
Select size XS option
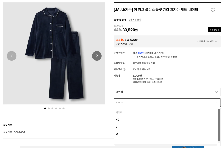click(x=117, y=120)
